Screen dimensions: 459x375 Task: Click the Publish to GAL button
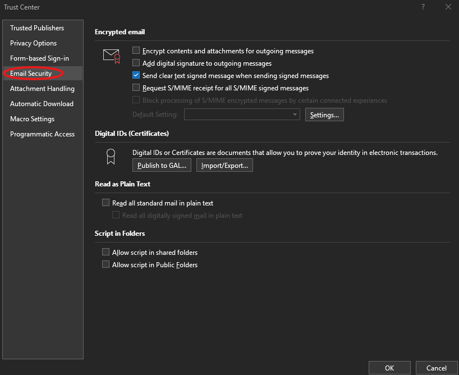[x=162, y=165]
